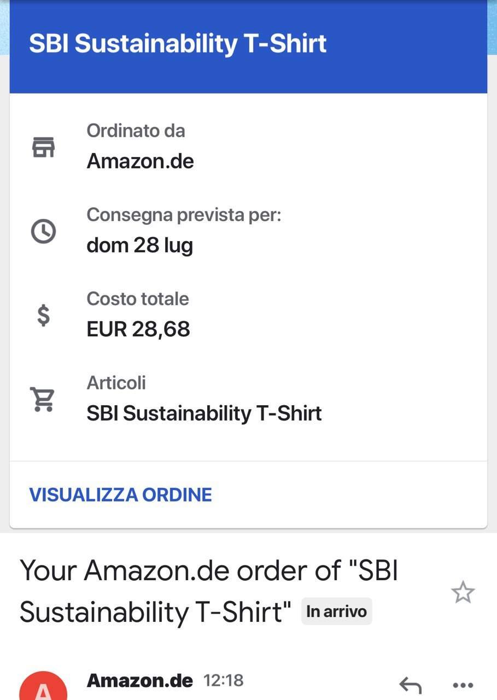Viewport: 497px width, 700px height.
Task: Tap the email subject line text
Action: pyautogui.click(x=208, y=591)
